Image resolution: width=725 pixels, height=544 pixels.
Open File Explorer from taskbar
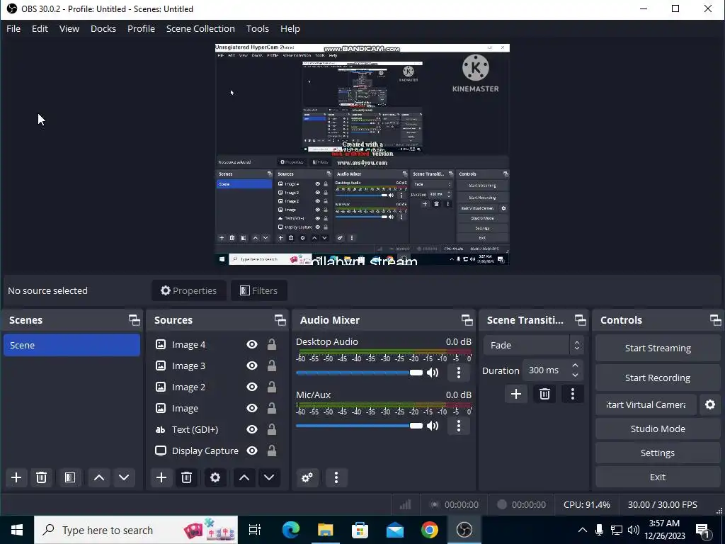coord(325,530)
